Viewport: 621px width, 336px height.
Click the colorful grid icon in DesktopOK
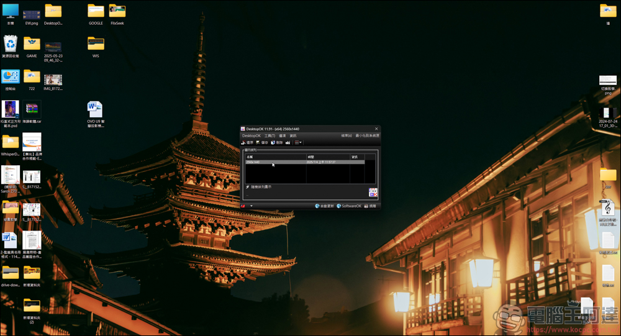(373, 193)
